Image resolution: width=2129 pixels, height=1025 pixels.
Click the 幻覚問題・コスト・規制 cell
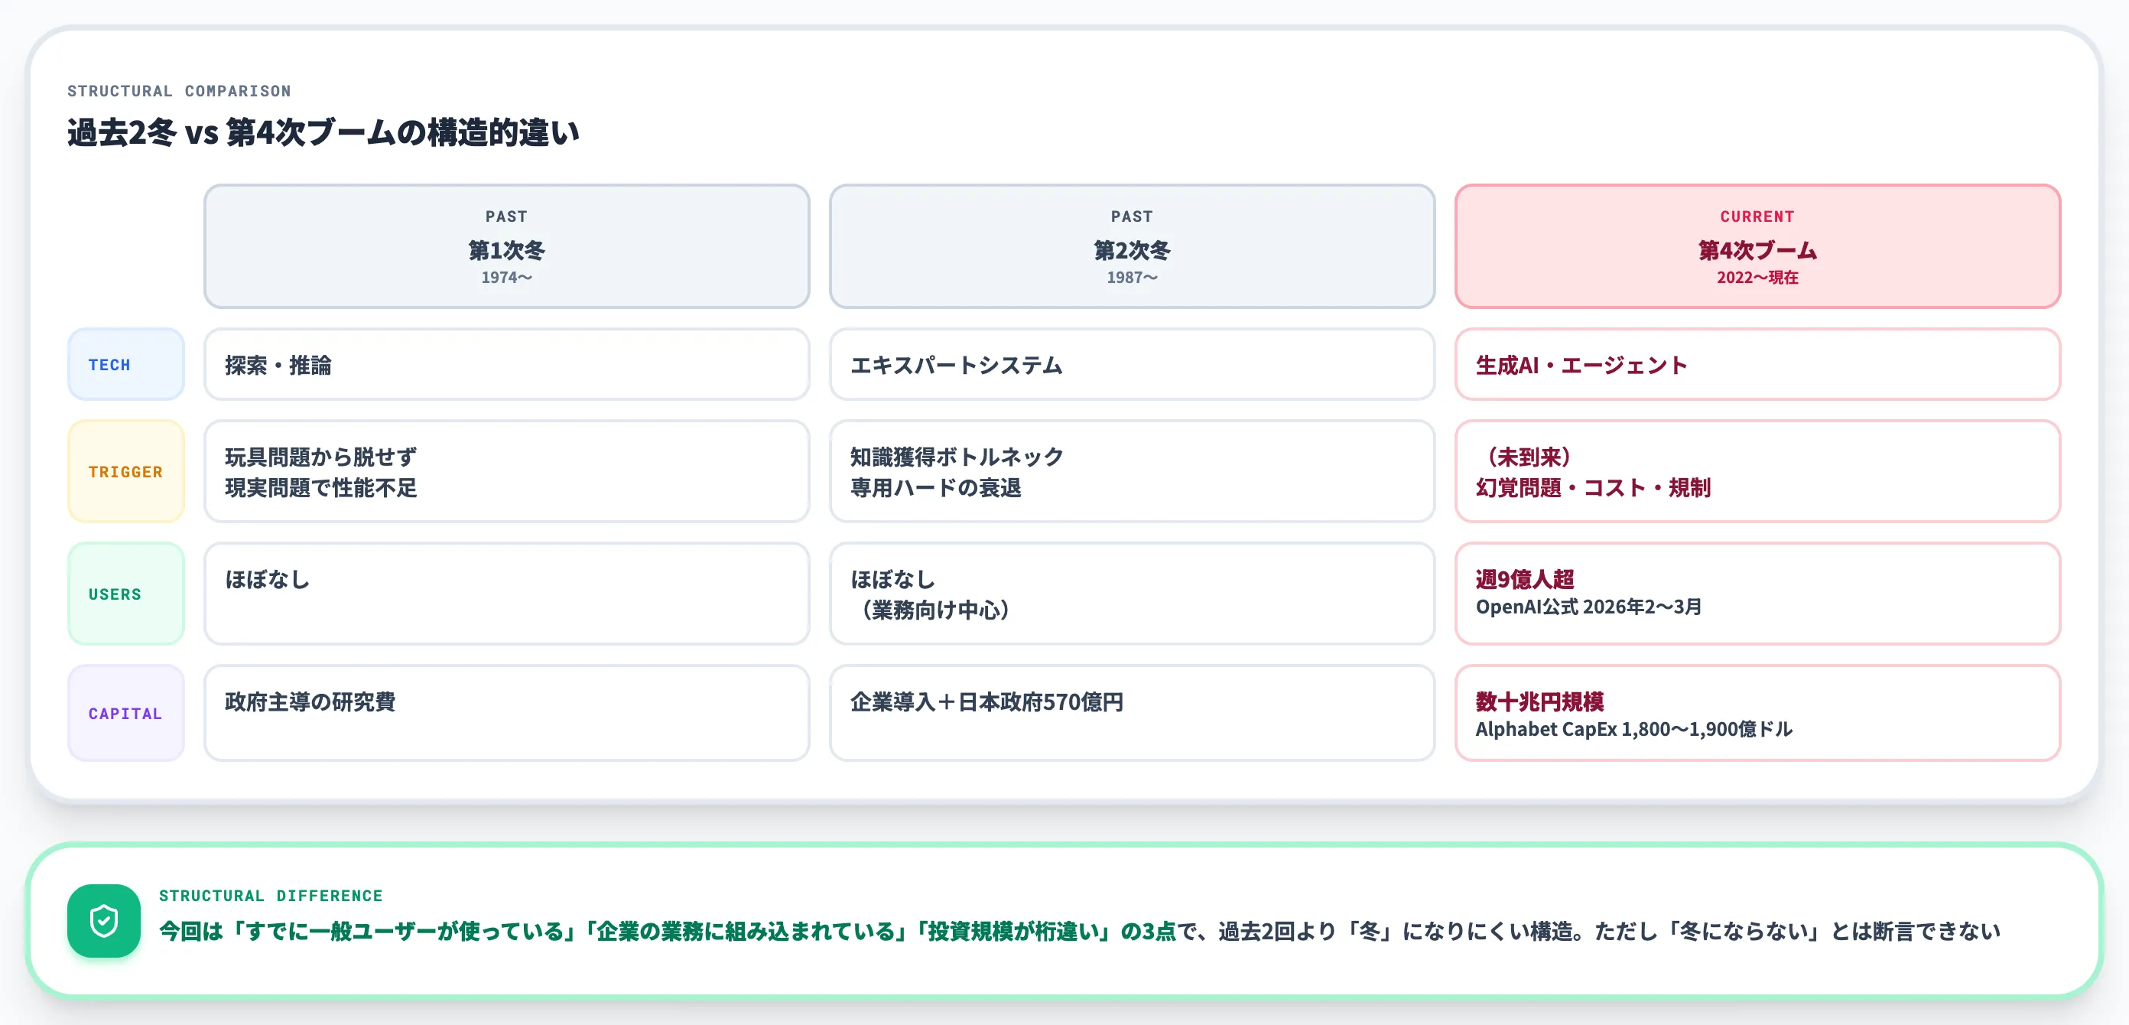(x=1758, y=471)
